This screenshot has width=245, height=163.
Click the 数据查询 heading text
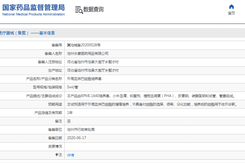(93, 9)
